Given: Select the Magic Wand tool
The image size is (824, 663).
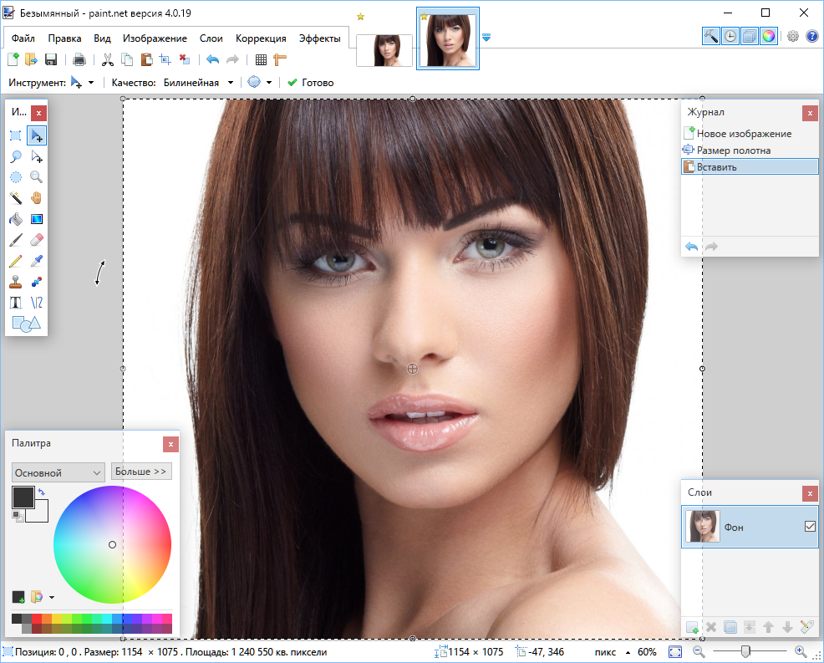Looking at the screenshot, I should point(16,198).
